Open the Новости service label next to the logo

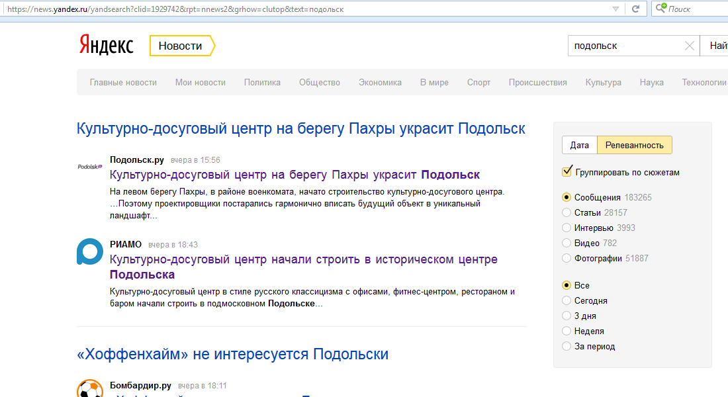(x=181, y=46)
